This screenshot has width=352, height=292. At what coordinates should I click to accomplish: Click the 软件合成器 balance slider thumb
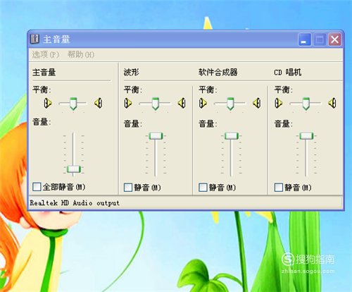point(230,104)
